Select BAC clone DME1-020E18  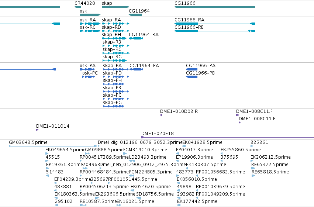(158, 134)
